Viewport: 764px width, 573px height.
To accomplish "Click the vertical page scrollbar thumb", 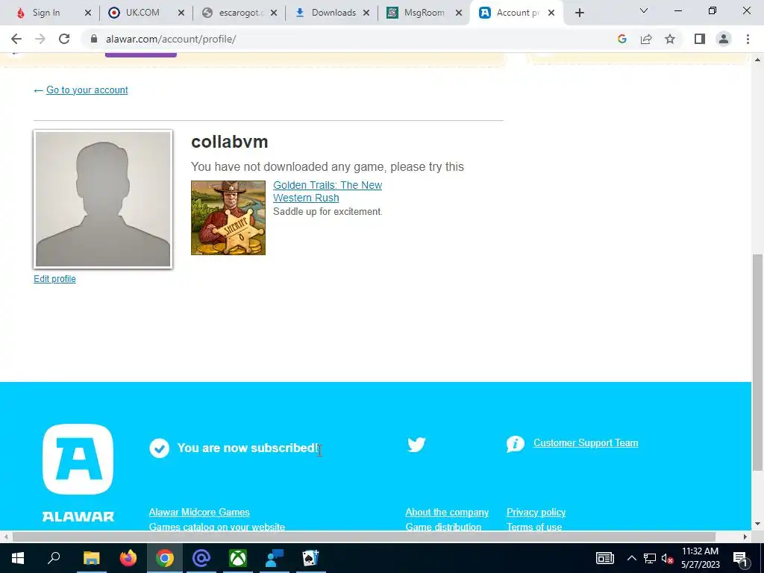I will coord(757,362).
